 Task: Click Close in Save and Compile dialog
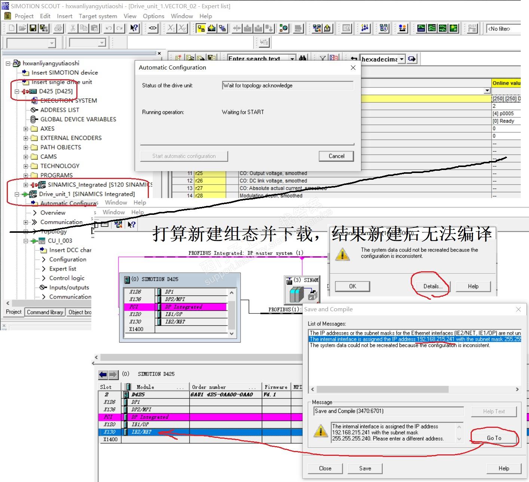(x=325, y=469)
